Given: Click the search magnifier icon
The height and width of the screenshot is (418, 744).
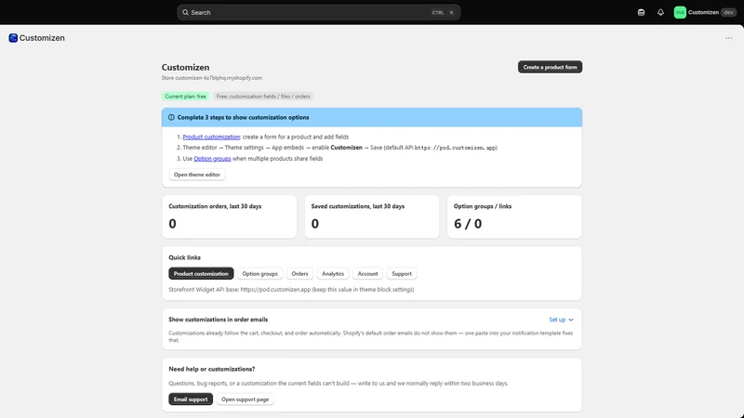Looking at the screenshot, I should (185, 12).
